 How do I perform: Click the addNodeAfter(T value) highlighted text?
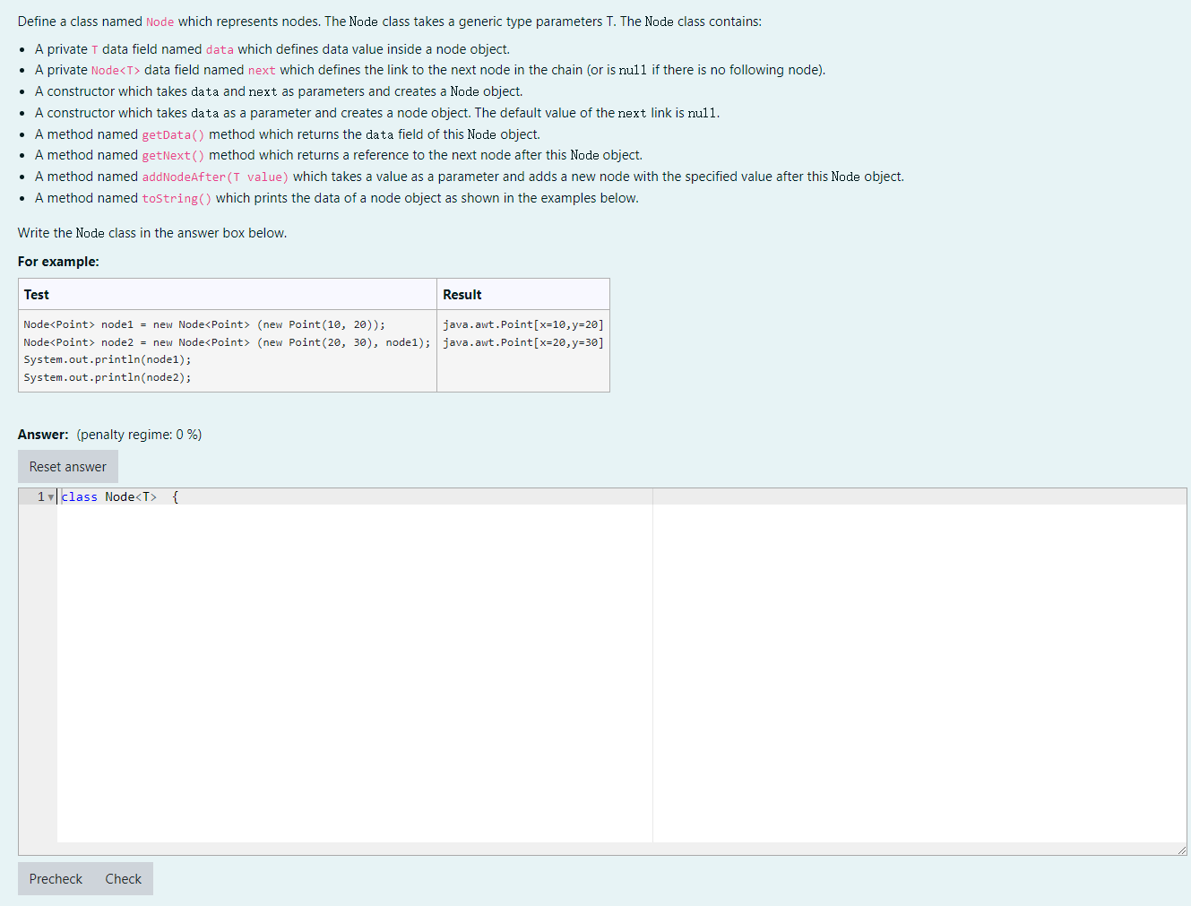click(x=216, y=177)
